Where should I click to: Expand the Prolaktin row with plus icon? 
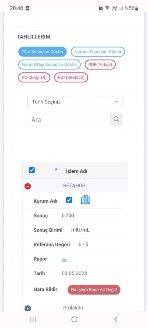(28, 308)
